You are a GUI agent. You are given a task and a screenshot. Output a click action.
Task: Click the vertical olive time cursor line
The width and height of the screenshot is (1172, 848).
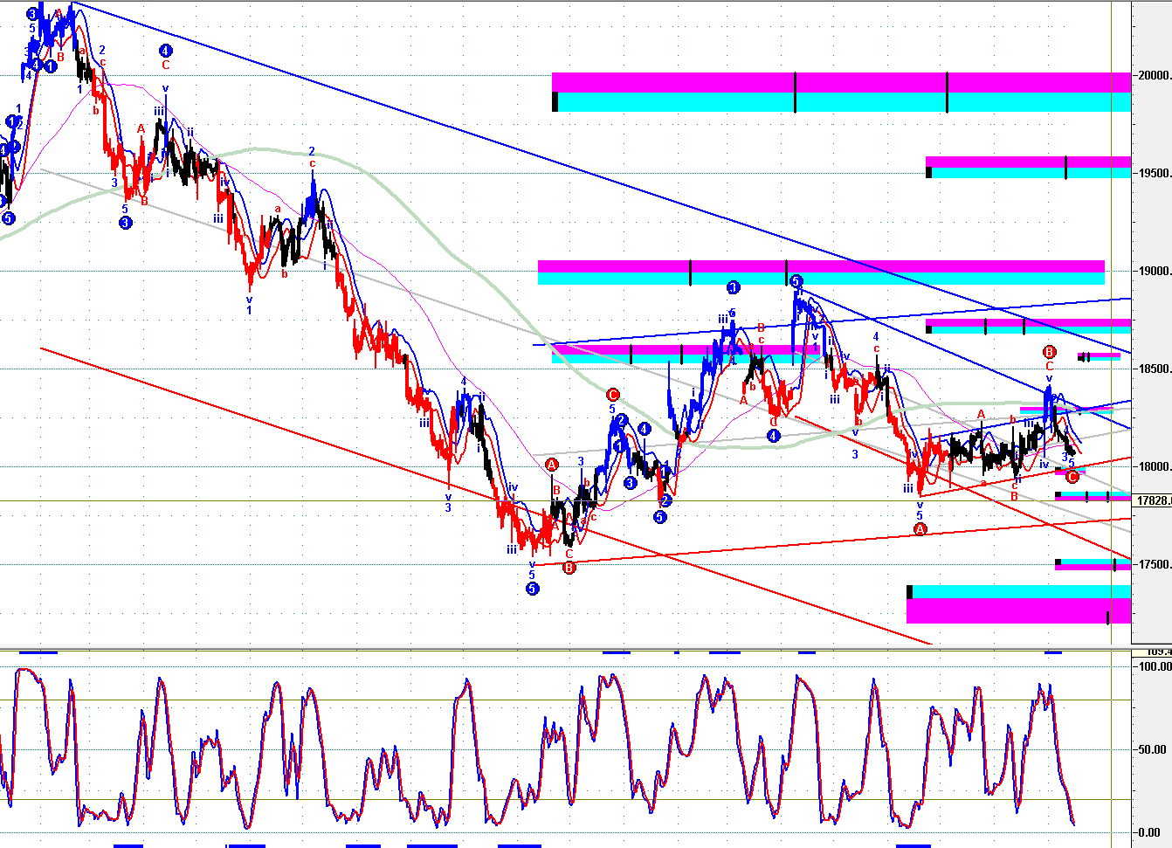tap(1111, 323)
